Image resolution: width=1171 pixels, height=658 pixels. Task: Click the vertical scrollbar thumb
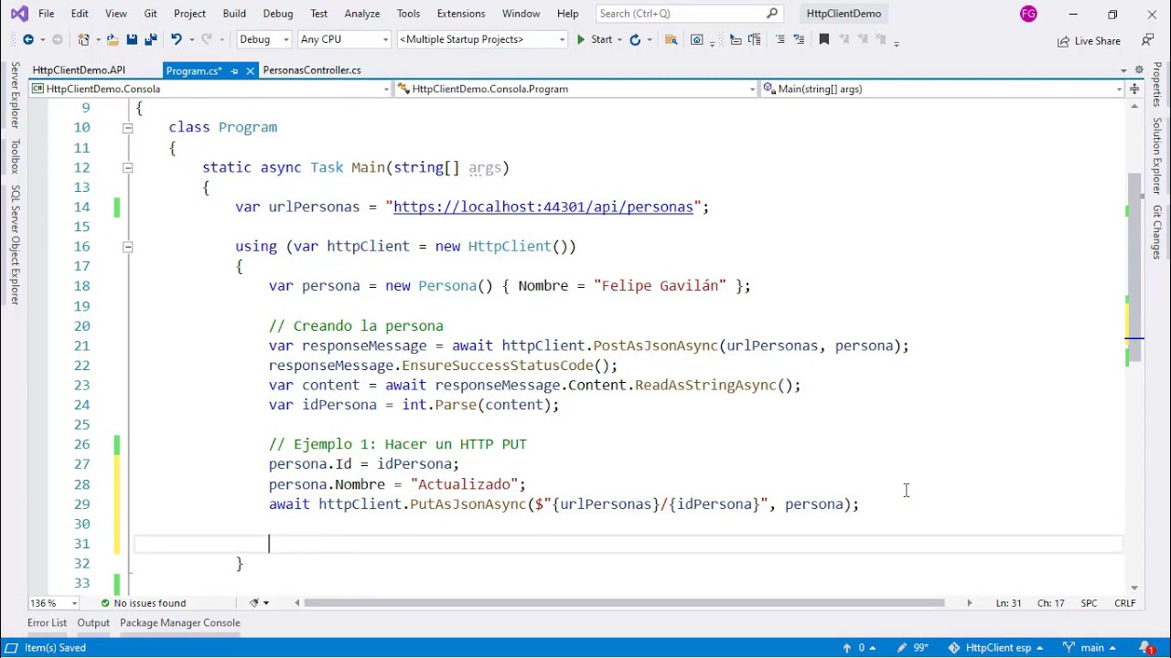pyautogui.click(x=1135, y=265)
